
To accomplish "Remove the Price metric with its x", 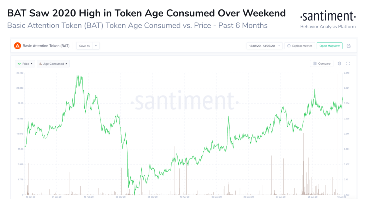I will click(32, 64).
